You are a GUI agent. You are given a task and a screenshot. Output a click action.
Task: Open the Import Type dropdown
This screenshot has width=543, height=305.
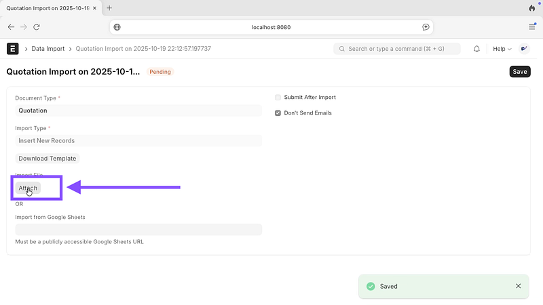(138, 141)
